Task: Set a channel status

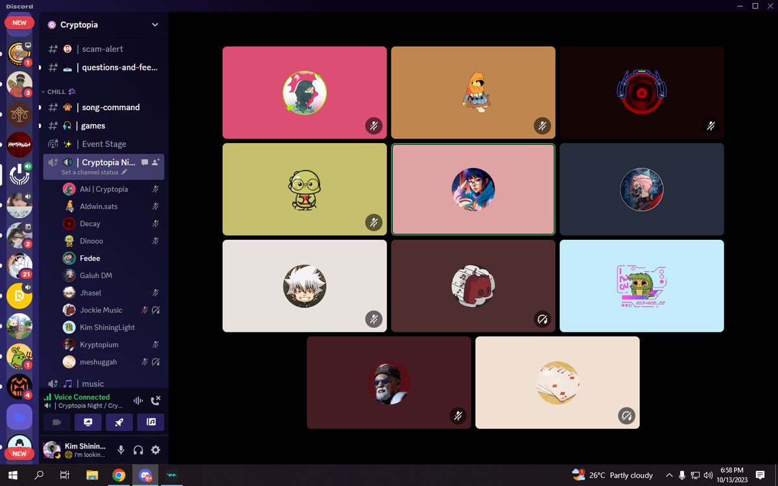Action: coord(94,172)
